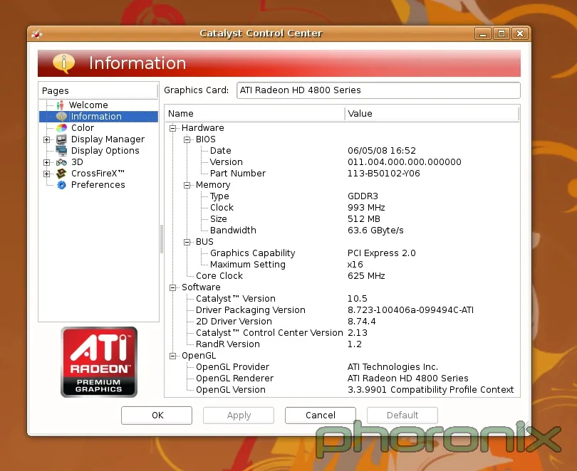
Task: Click the 3D glasses icon
Action: click(x=61, y=162)
